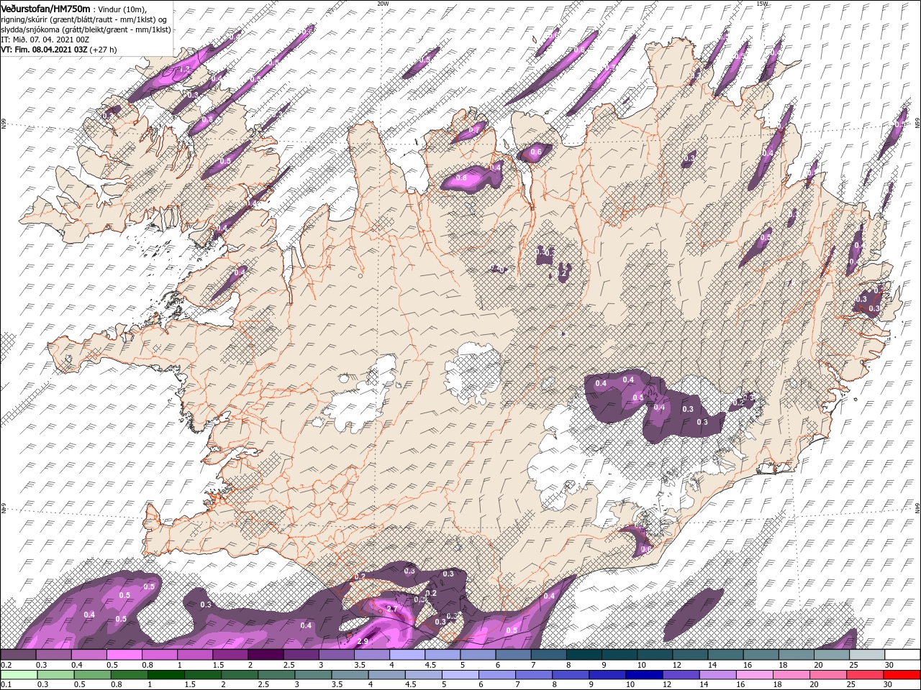The width and height of the screenshot is (921, 690).
Task: Click the 'rigning/skúrir' legend description line
Action: coord(84,19)
